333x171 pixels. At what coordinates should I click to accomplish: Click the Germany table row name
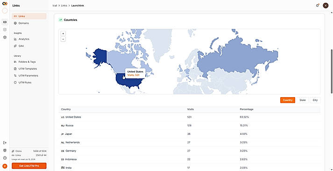point(71,151)
